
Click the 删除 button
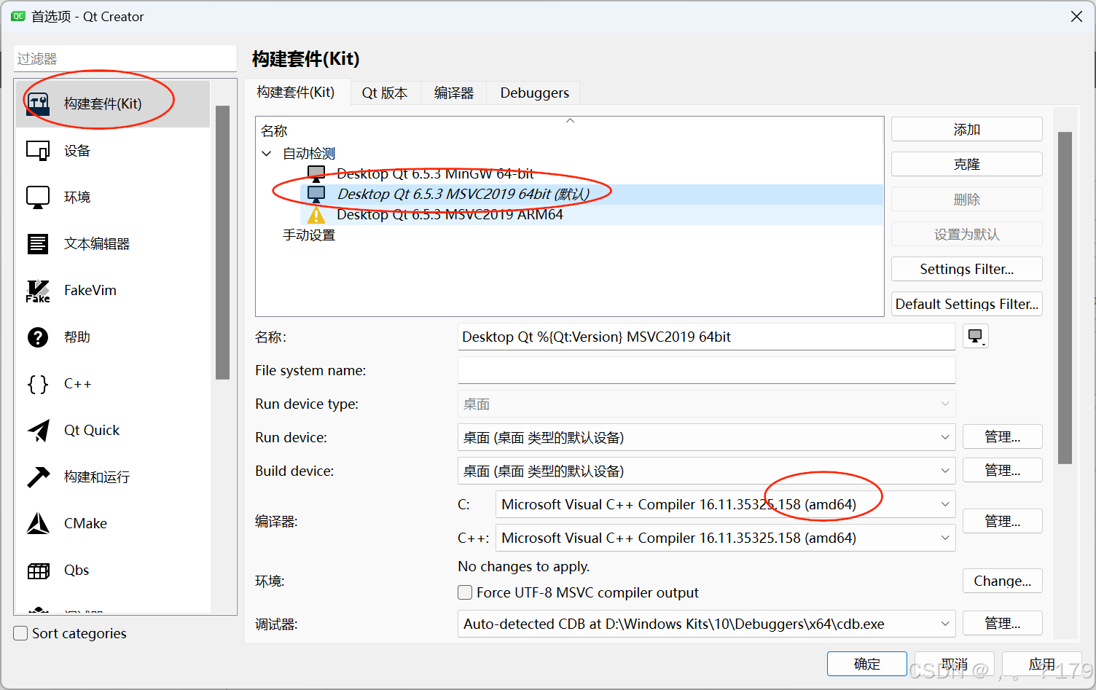click(x=966, y=199)
